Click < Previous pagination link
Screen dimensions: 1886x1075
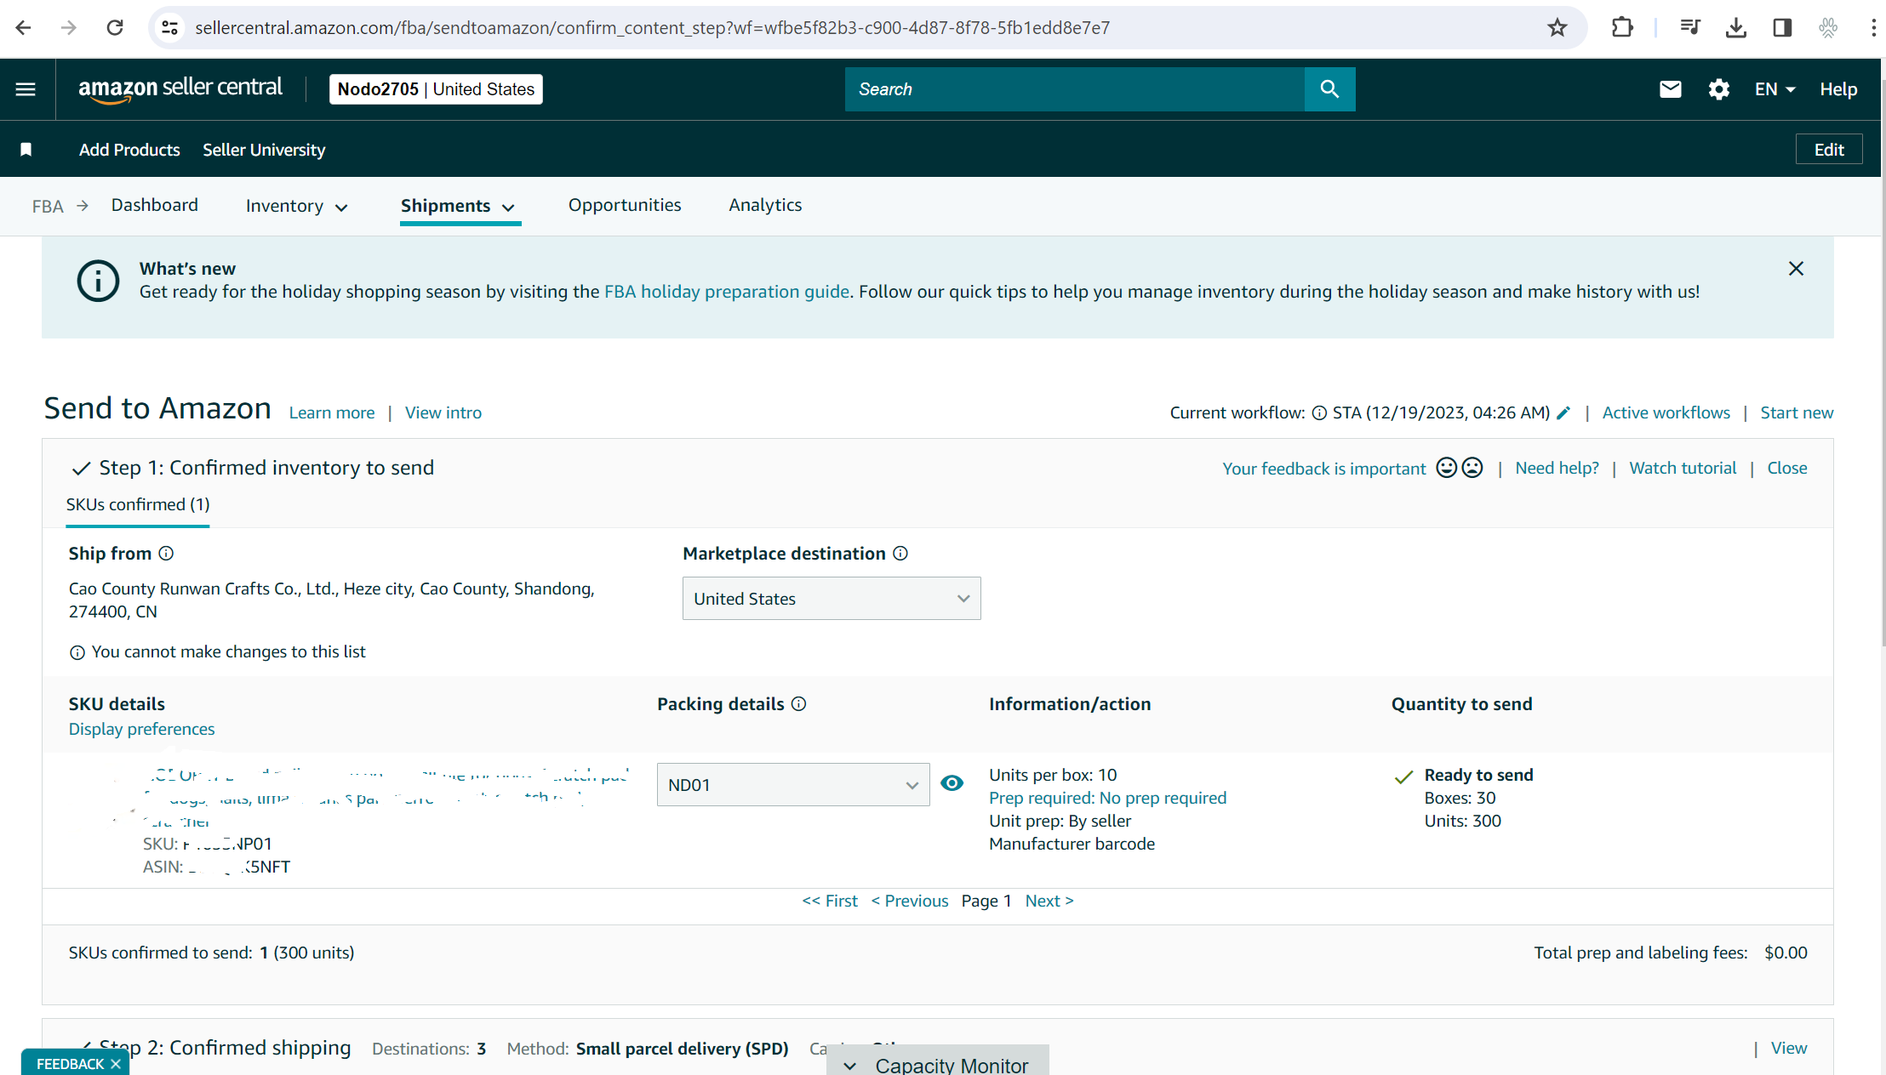pos(910,901)
